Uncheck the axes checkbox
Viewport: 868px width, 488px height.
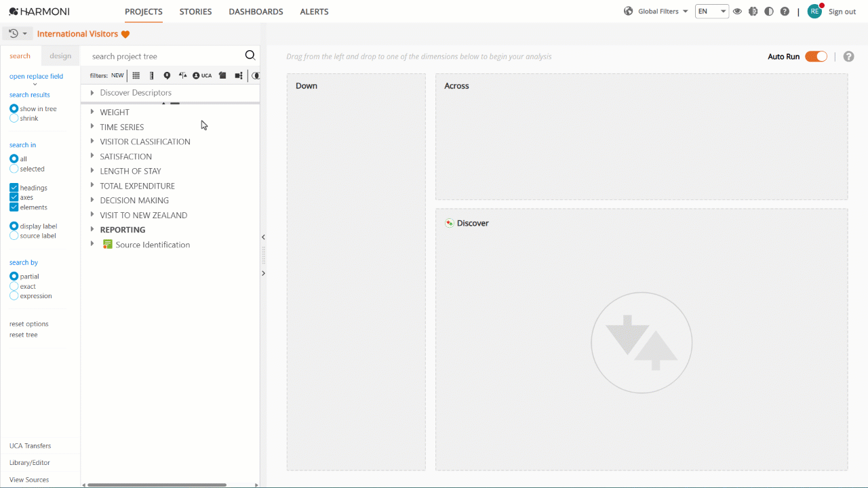[x=14, y=197]
